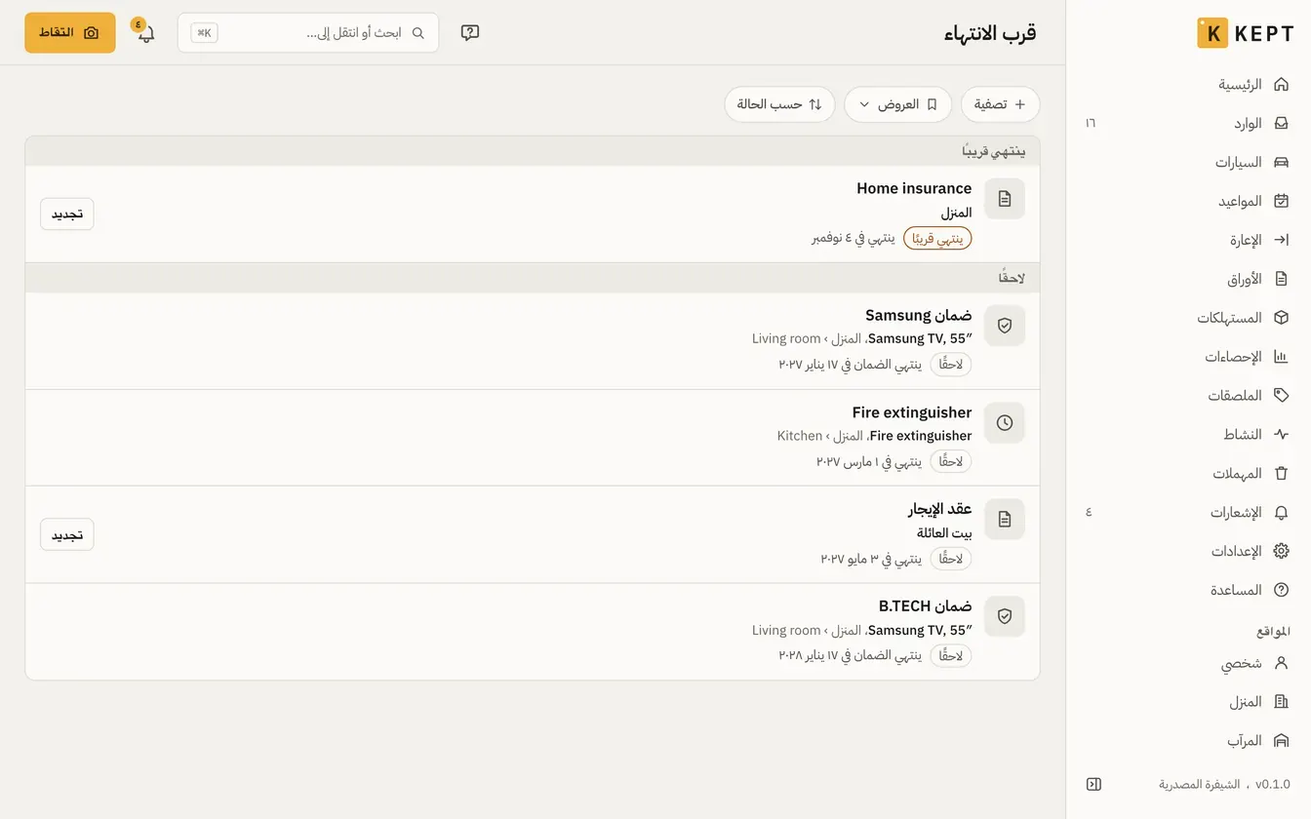Open المساعدة help page
This screenshot has height=819, width=1311.
coord(1188,591)
